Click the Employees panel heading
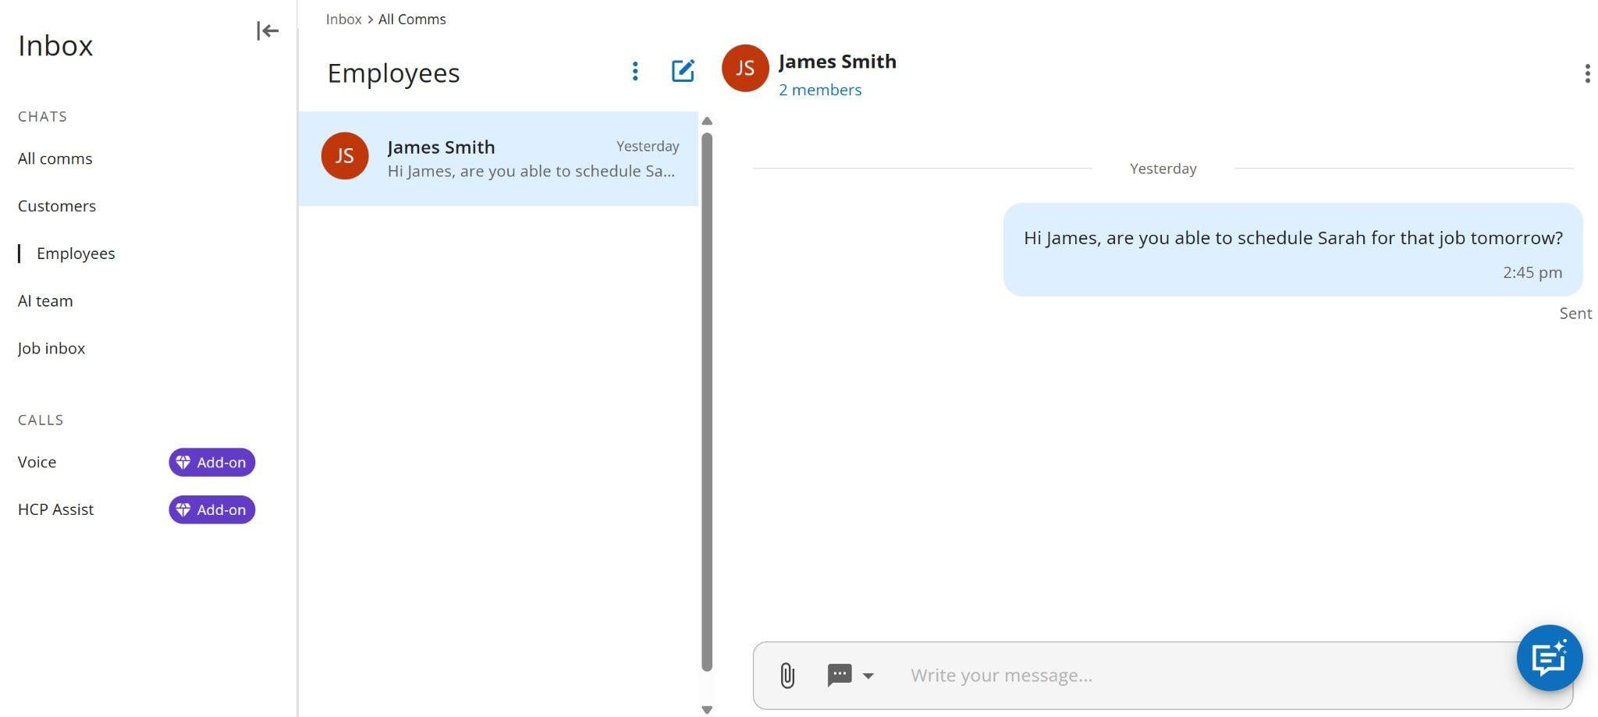1598x717 pixels. [x=393, y=73]
